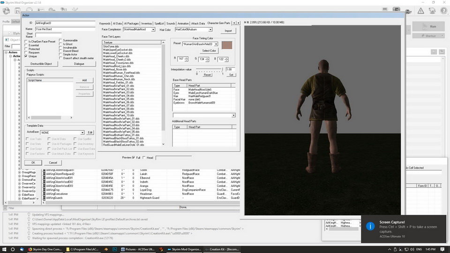This screenshot has height=253, width=450.
Task: Open the Face Complexion dropdown
Action: pos(153,30)
